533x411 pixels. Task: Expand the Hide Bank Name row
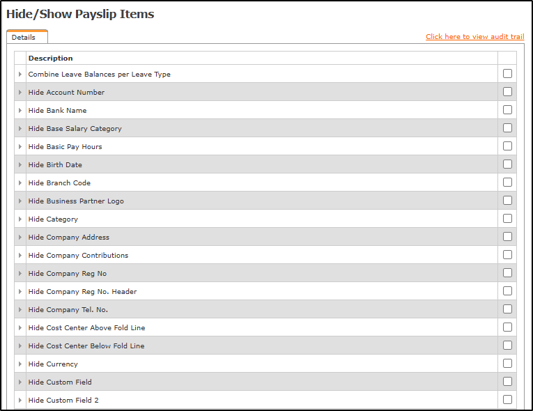[x=20, y=111]
